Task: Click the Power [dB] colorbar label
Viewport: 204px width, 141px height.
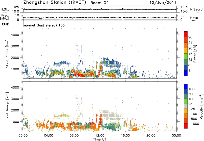Action: [195, 54]
